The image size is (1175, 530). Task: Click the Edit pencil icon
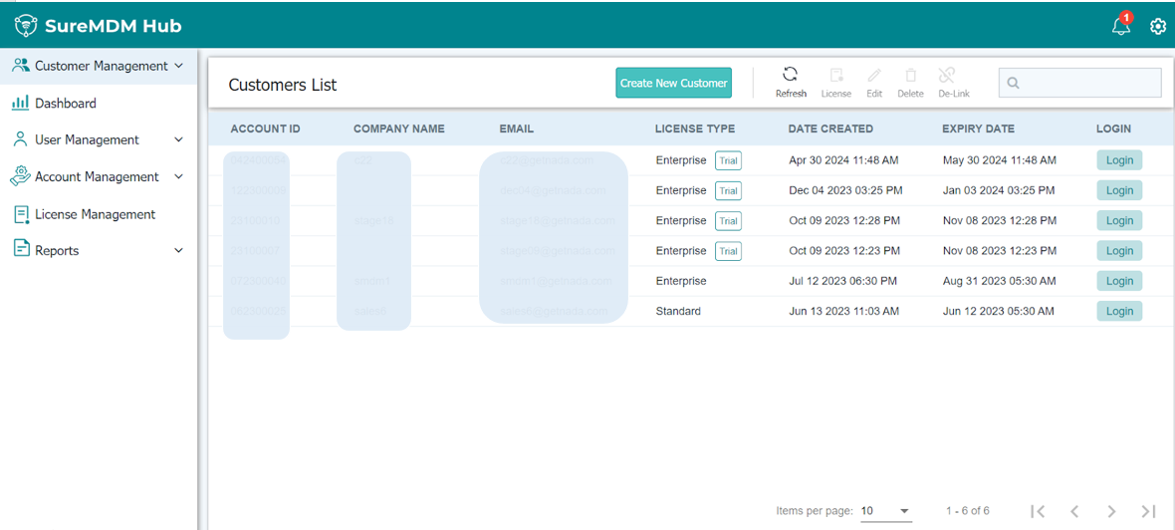coord(874,76)
